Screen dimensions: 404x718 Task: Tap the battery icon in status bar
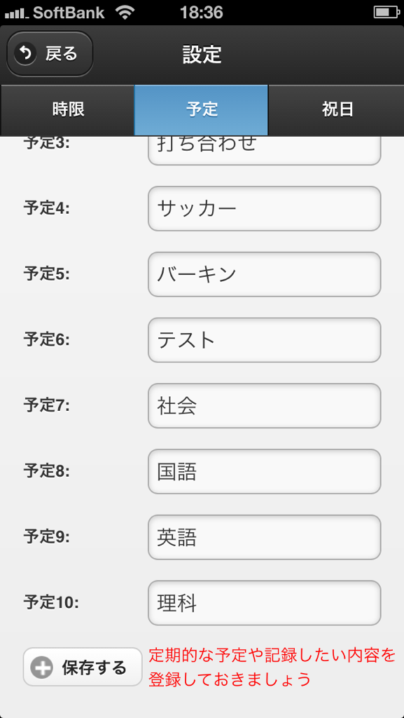pyautogui.click(x=386, y=13)
